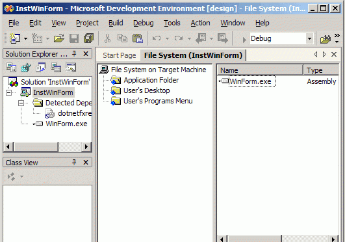Click the New Project toolbar icon
The width and height of the screenshot is (345, 242).
tap(14, 38)
